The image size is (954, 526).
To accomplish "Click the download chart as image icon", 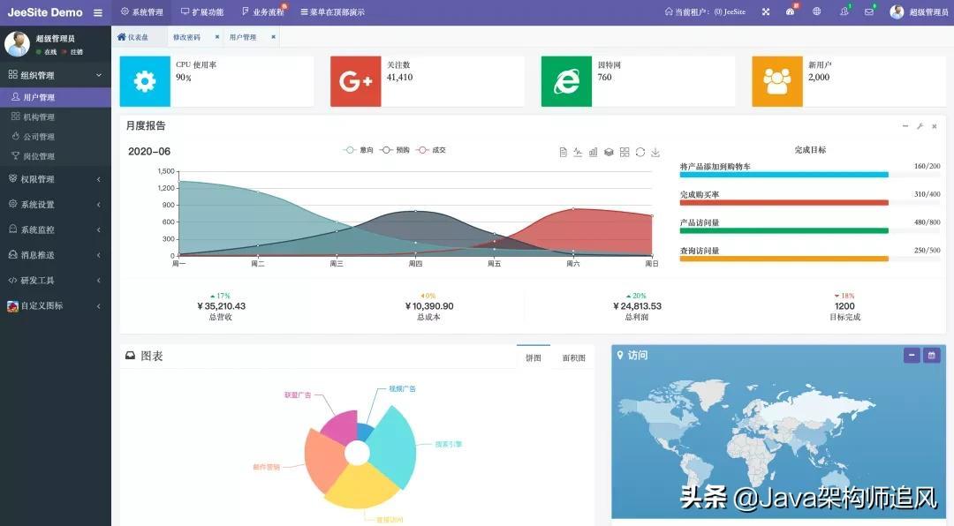I will (x=654, y=152).
